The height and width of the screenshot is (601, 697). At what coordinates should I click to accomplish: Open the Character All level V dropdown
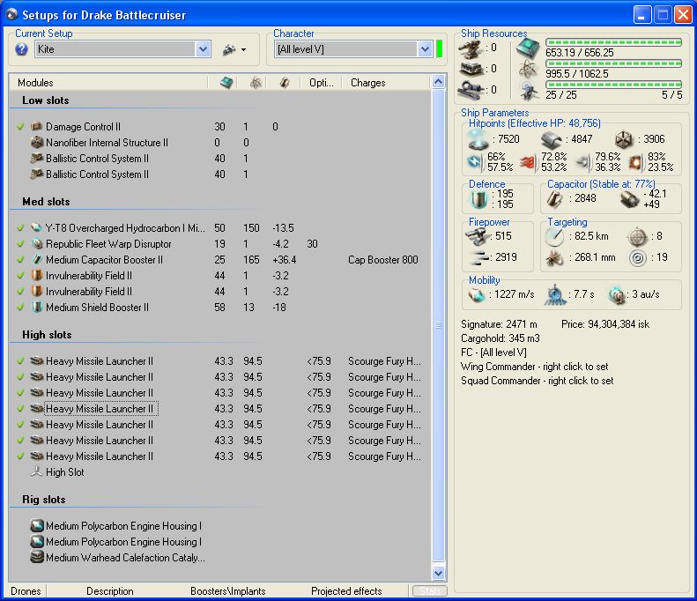pos(425,49)
